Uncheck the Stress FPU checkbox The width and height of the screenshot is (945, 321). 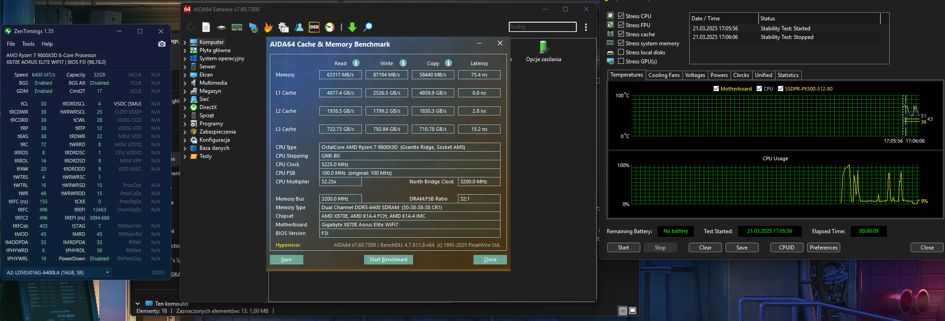(x=621, y=25)
